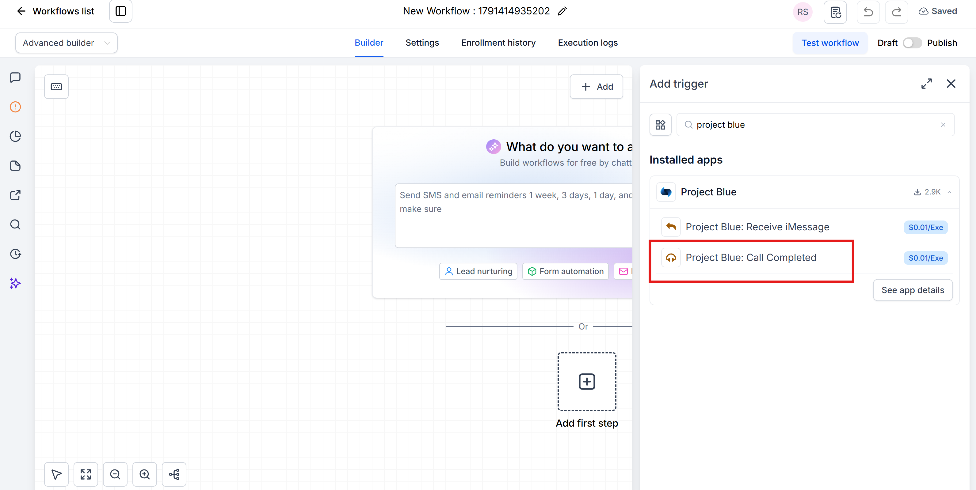This screenshot has width=976, height=490.
Task: Click the Add button on canvas
Action: click(x=597, y=87)
